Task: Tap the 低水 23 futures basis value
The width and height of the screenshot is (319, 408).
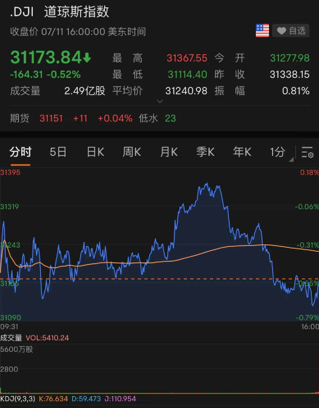Action: tap(157, 119)
